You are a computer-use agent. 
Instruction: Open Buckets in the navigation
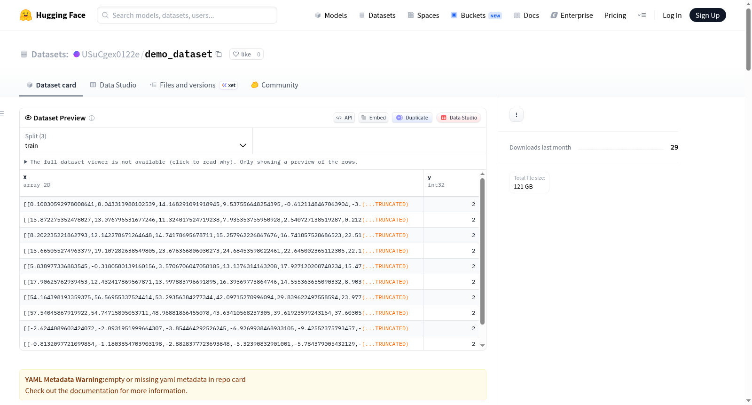click(476, 15)
